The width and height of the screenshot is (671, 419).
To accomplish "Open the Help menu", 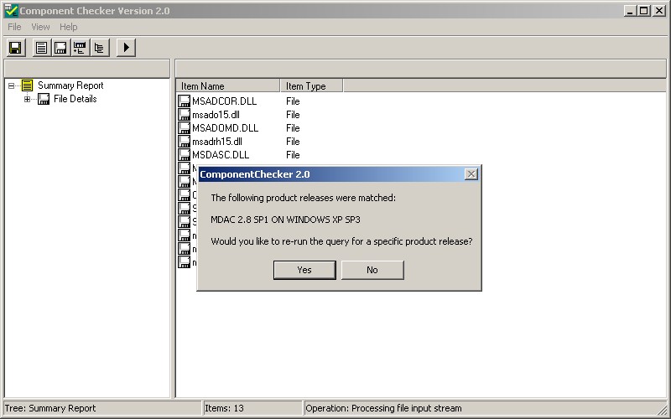I will click(69, 27).
